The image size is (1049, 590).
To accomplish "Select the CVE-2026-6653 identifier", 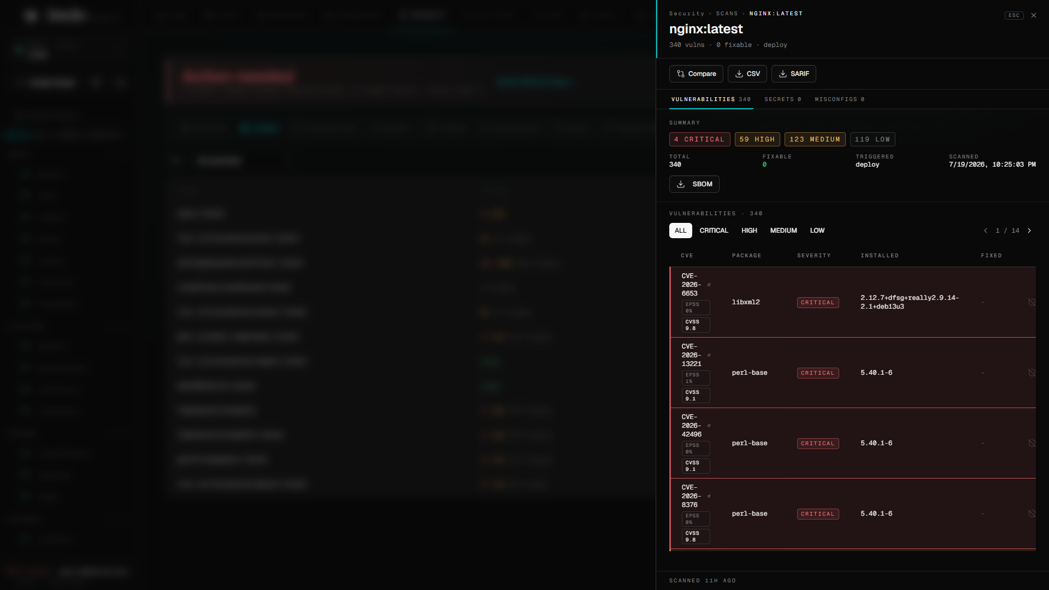I will click(x=691, y=285).
